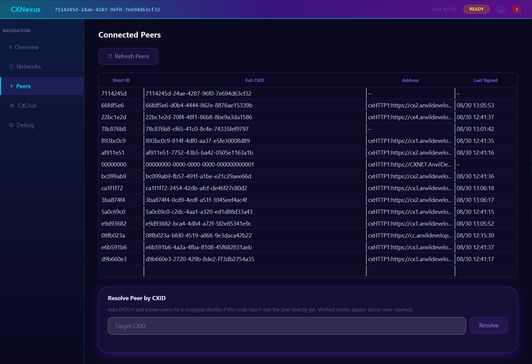
Task: Select the row with short ID 66fdf5e6
Action: (x=308, y=105)
